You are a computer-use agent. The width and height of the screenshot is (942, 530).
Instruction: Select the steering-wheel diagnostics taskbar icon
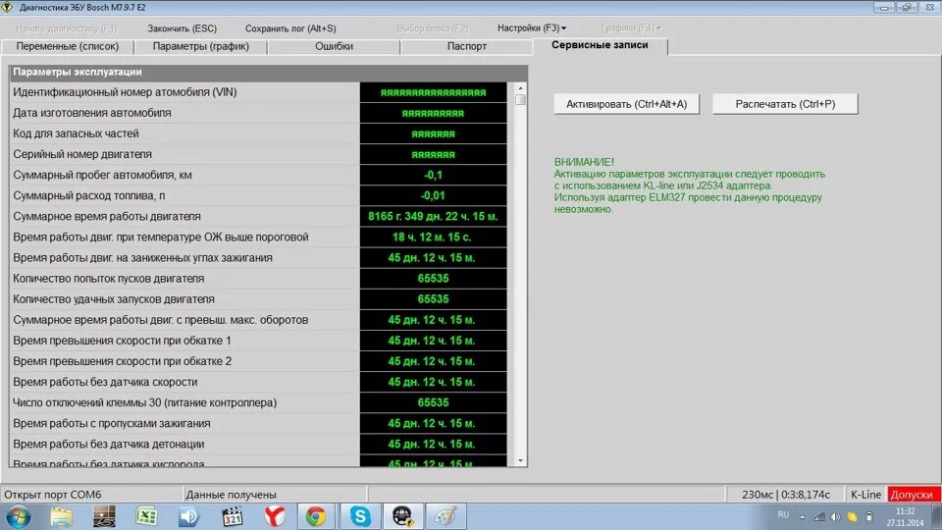click(402, 517)
